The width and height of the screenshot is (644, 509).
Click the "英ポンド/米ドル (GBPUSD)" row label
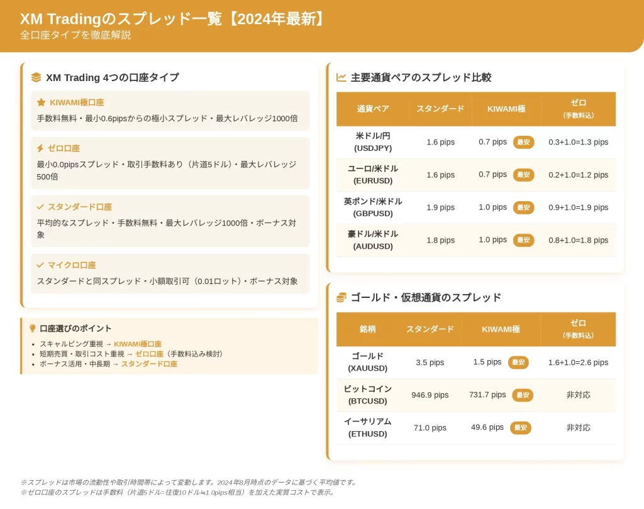(x=373, y=207)
